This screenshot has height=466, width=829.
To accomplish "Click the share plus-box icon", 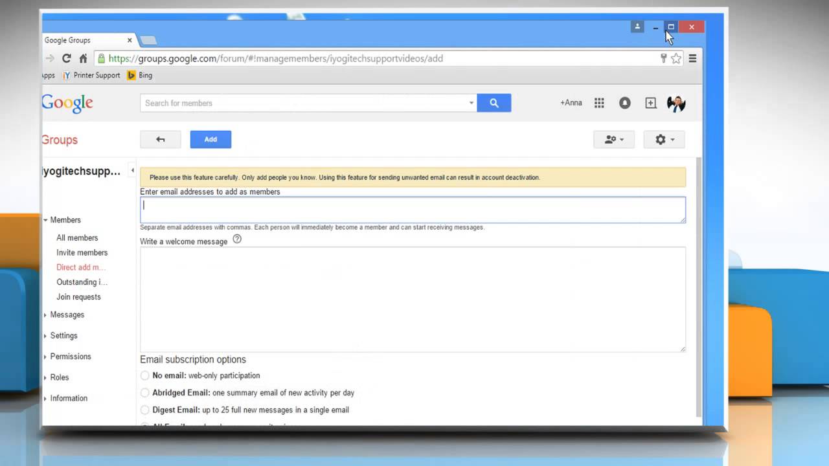I will click(650, 103).
